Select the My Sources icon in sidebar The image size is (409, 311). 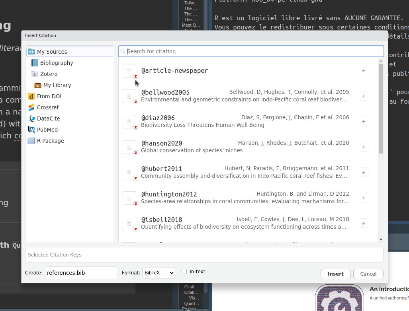point(31,52)
